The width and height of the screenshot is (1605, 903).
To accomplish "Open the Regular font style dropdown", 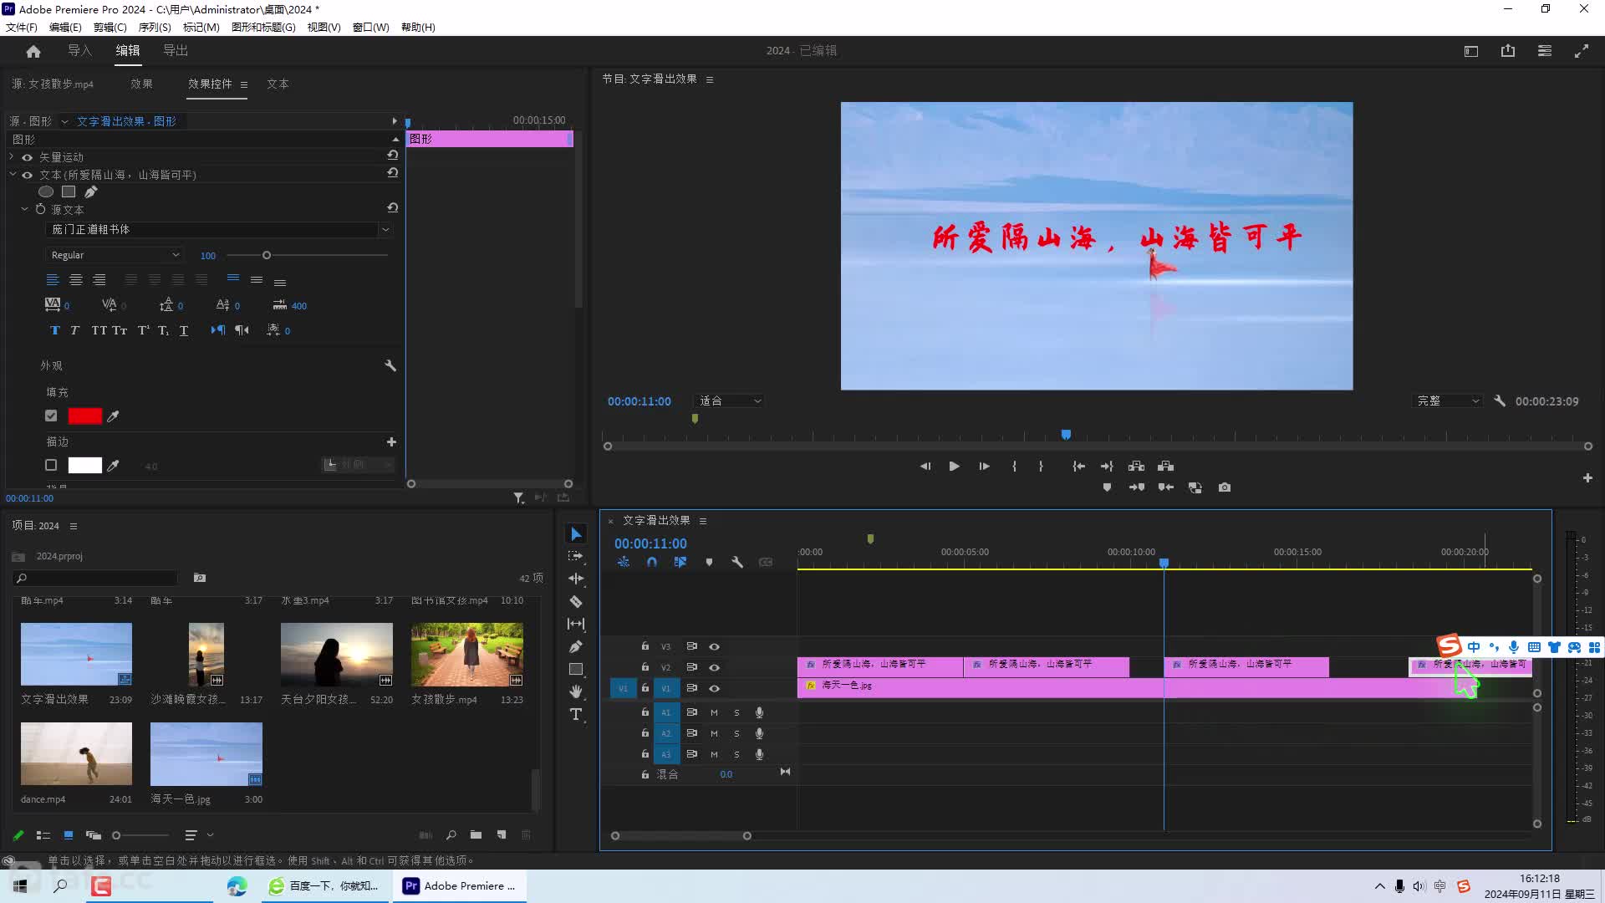I will 115,255.
